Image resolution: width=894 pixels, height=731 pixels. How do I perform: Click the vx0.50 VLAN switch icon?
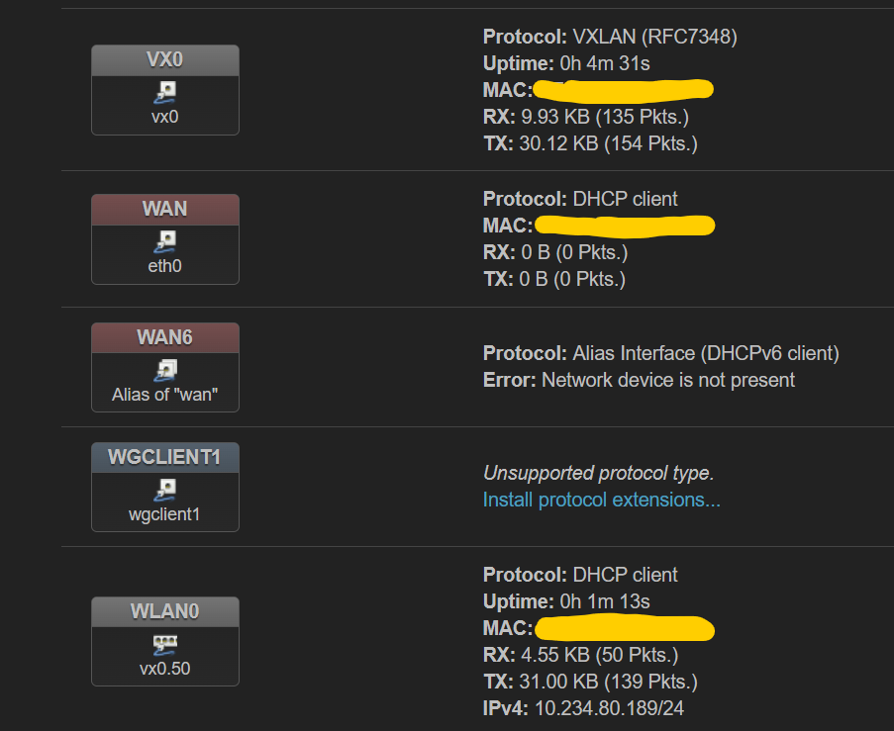click(165, 645)
